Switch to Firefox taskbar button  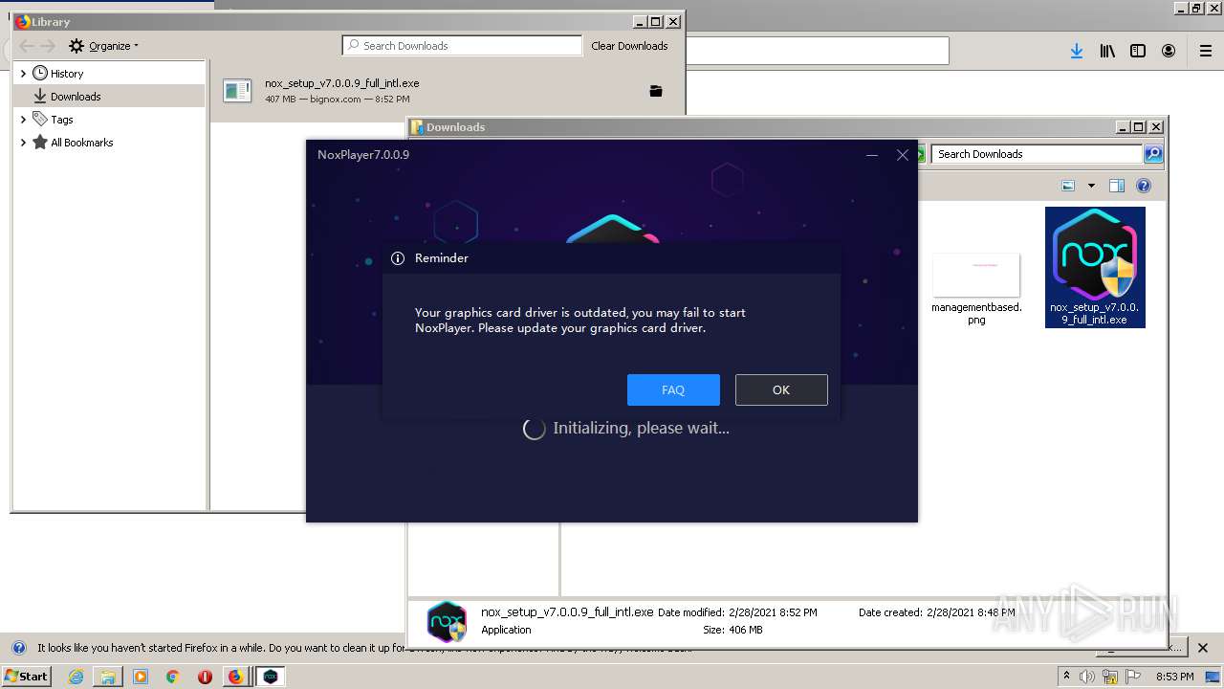235,677
